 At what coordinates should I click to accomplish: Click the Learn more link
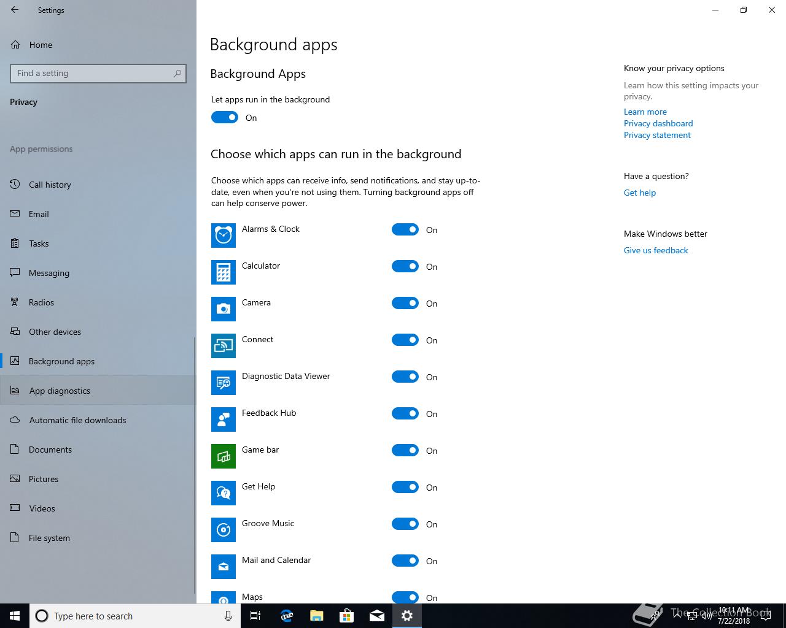[645, 112]
